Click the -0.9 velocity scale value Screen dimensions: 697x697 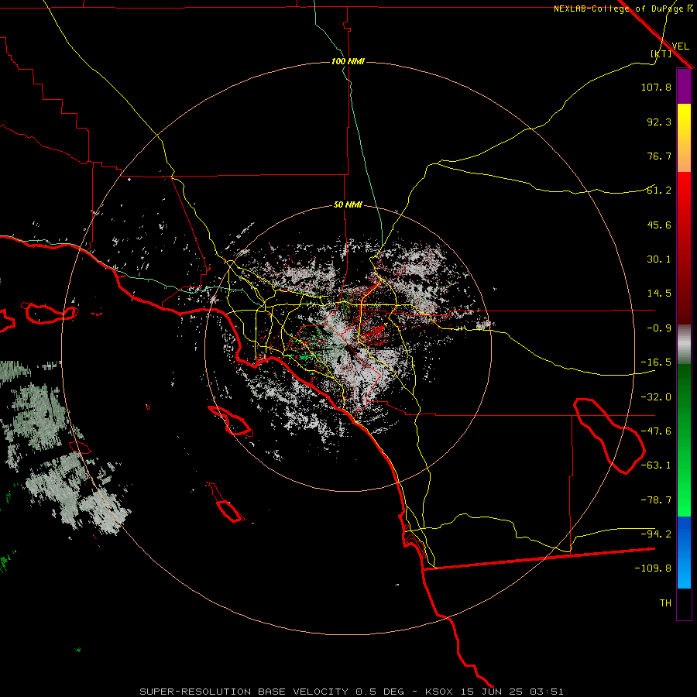[659, 328]
